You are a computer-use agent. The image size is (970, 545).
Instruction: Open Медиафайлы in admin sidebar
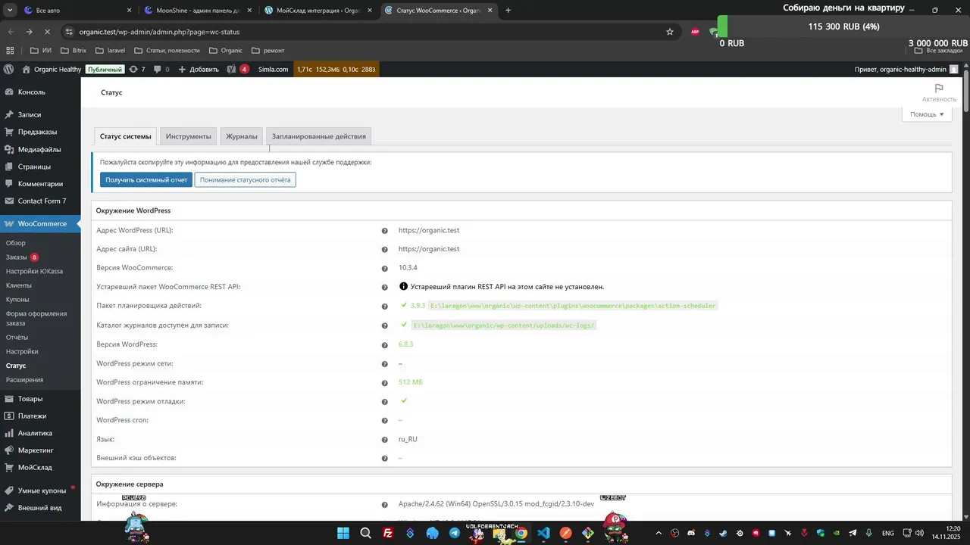point(40,149)
